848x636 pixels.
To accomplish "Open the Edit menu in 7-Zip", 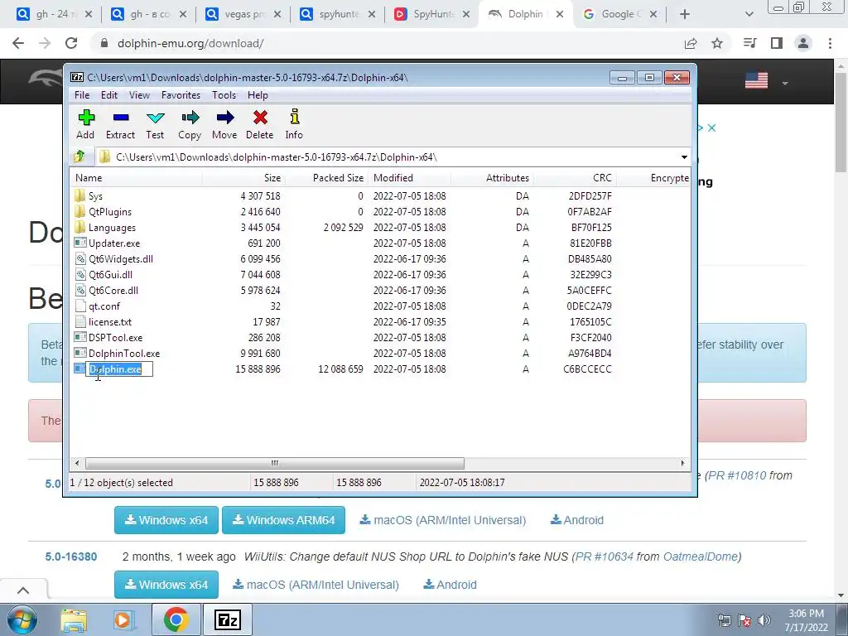I will [109, 95].
